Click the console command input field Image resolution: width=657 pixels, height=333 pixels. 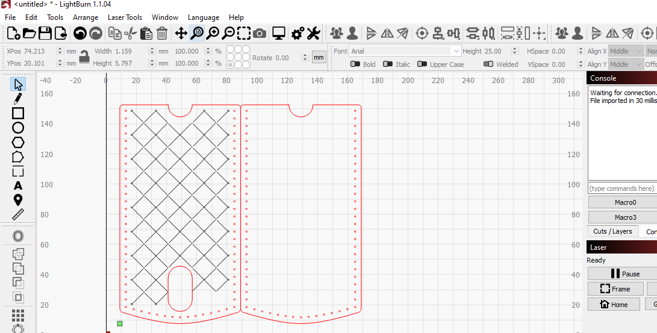coord(622,188)
